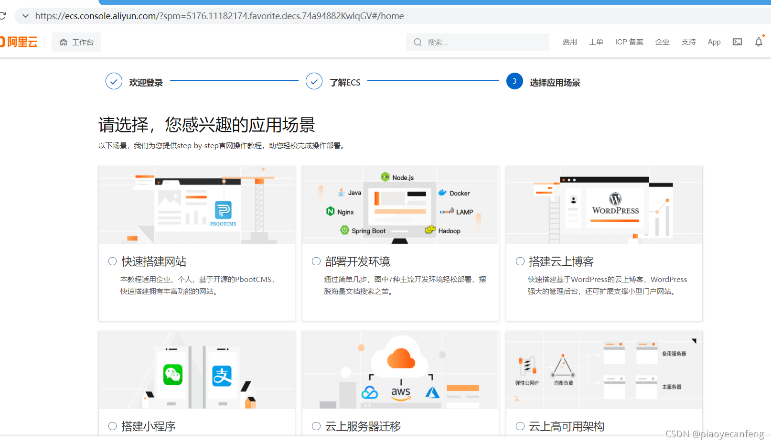Open the 工作台 workbench button
The image size is (771, 444).
coord(76,42)
